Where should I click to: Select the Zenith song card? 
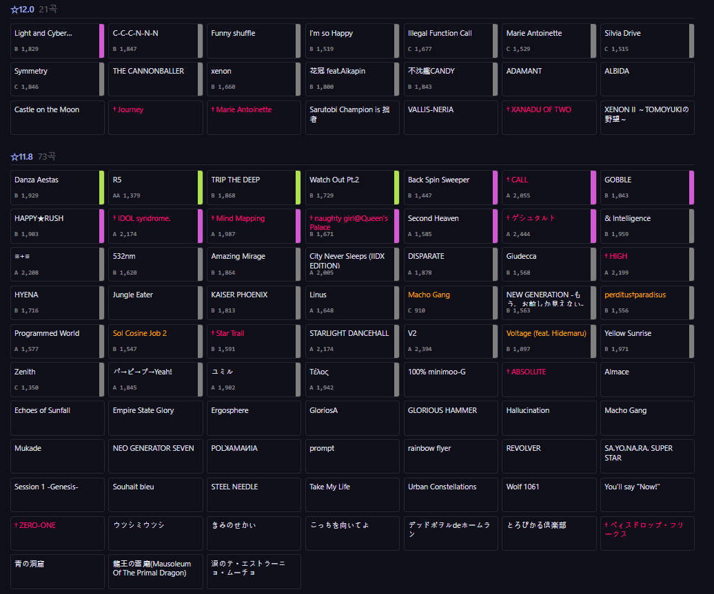(x=57, y=380)
